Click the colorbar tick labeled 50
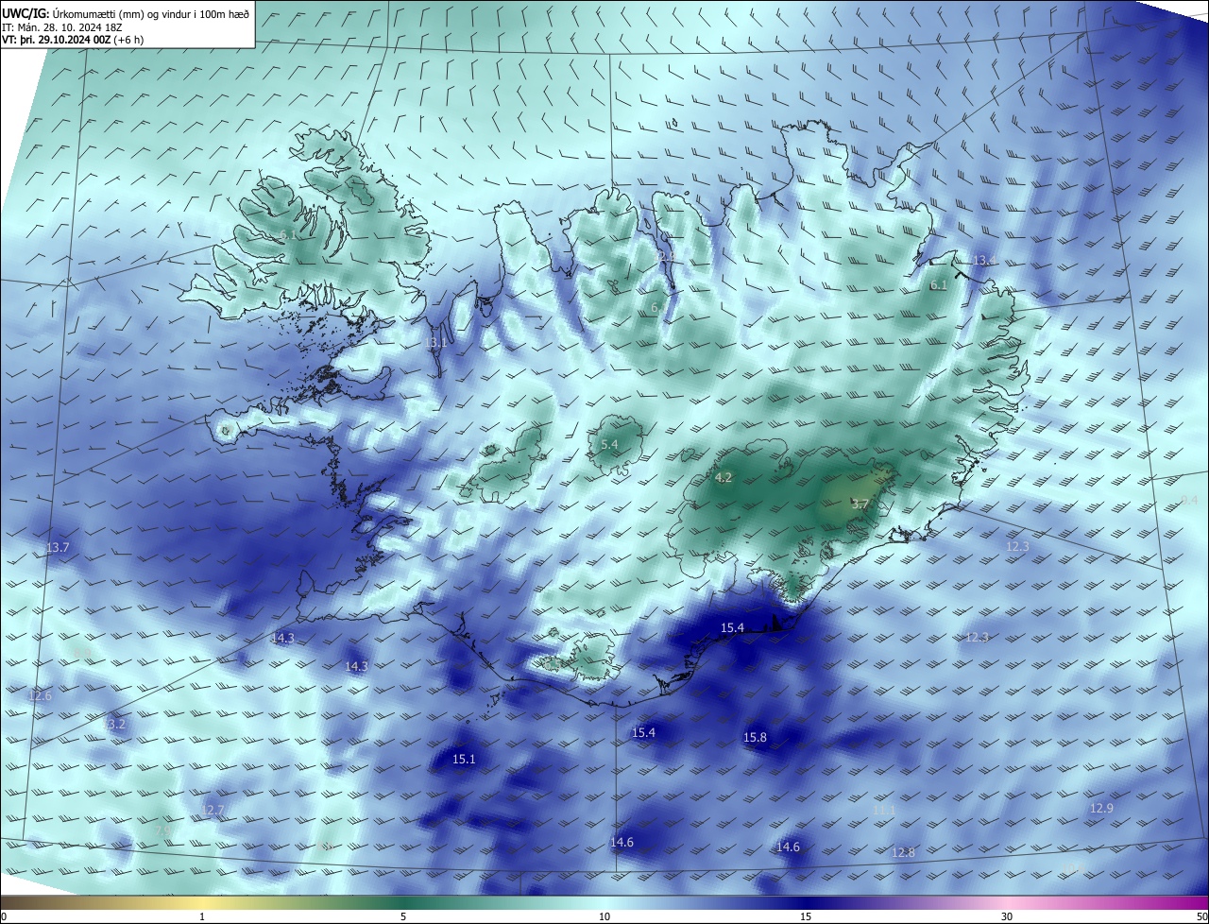Screen dimensions: 1209x924 pos(1201,916)
